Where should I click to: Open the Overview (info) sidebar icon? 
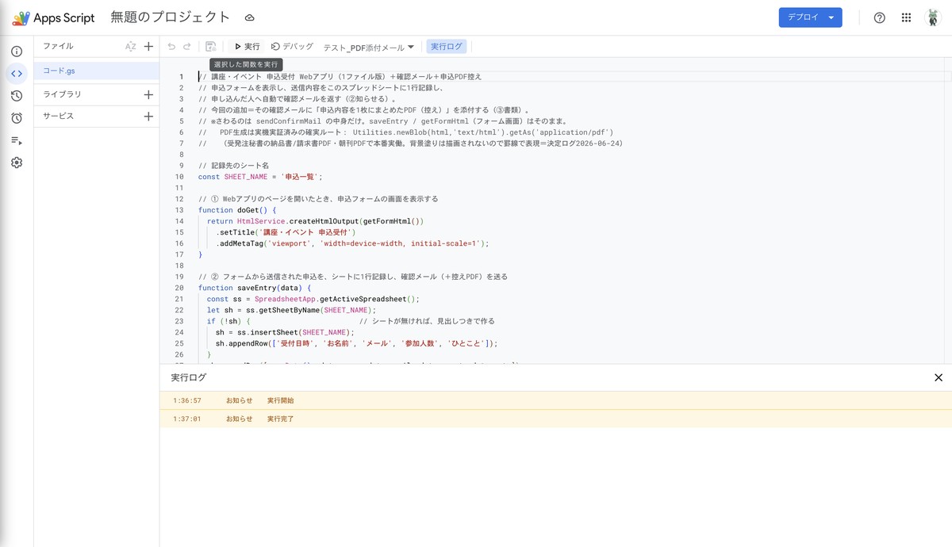(17, 52)
